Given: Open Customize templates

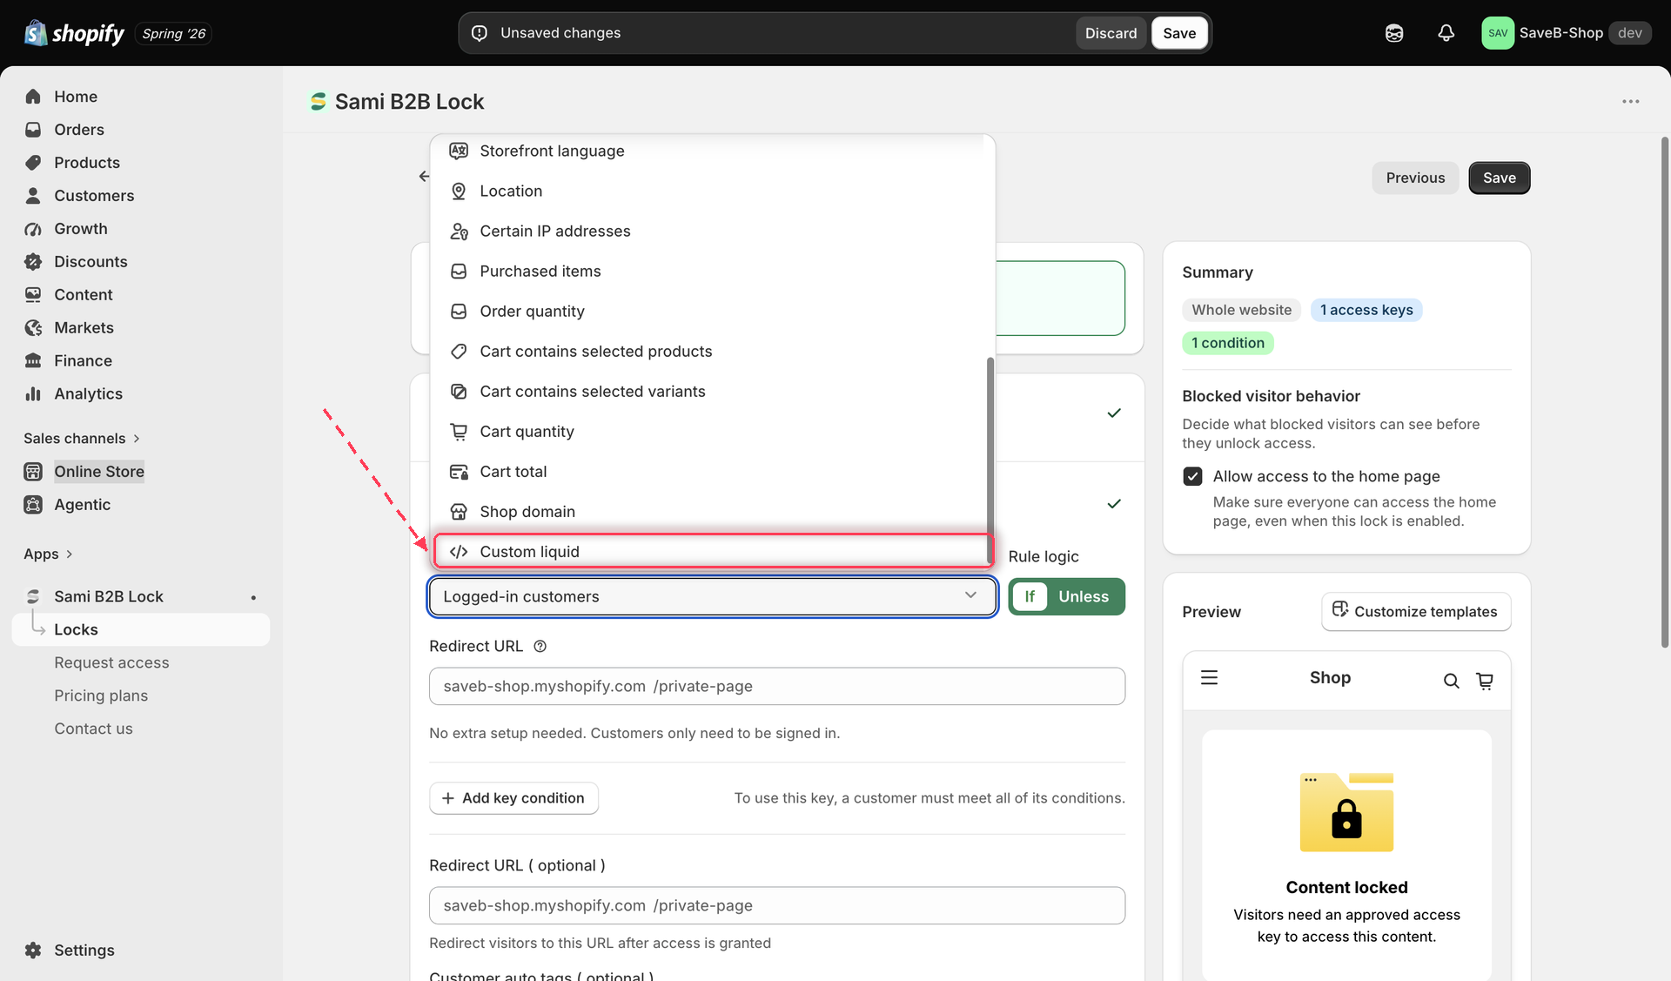Looking at the screenshot, I should pos(1415,612).
